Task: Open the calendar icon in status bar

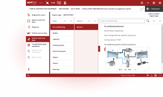Action: pyautogui.click(x=155, y=76)
